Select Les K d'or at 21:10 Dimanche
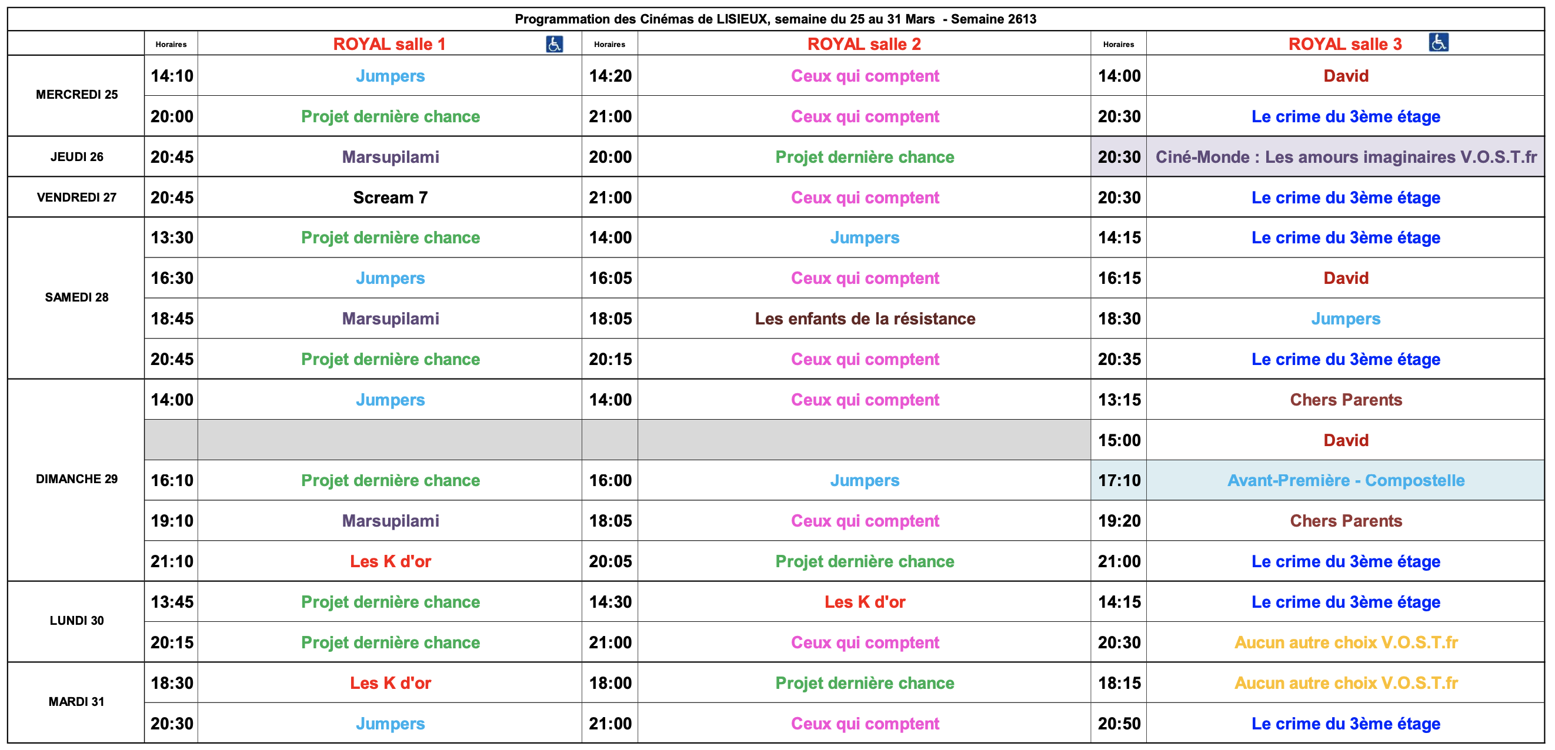Screen dimensions: 1555x750 390,561
